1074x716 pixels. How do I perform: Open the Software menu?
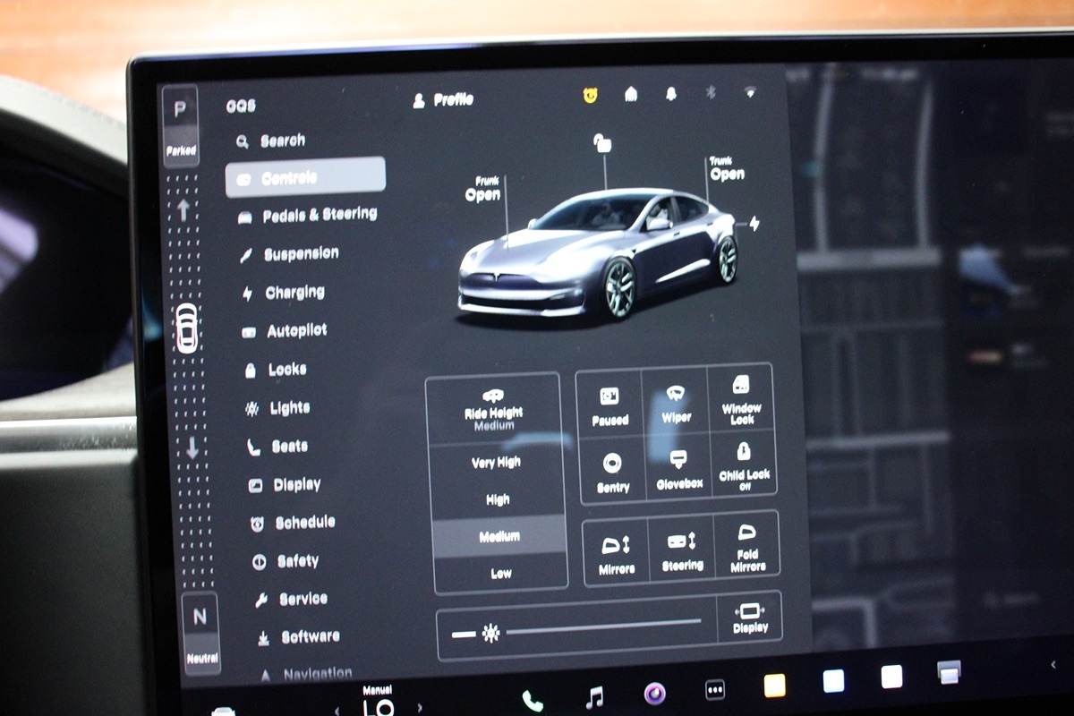pos(298,637)
